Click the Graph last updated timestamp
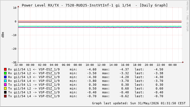The height and width of the screenshot is (107, 190). 139,103
